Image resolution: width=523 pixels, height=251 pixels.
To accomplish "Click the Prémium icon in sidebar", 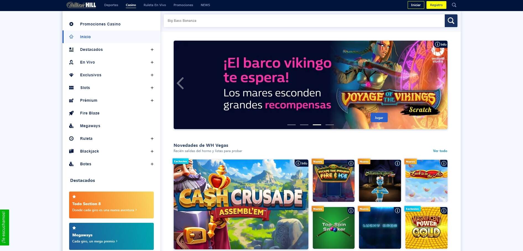I will pyautogui.click(x=71, y=100).
